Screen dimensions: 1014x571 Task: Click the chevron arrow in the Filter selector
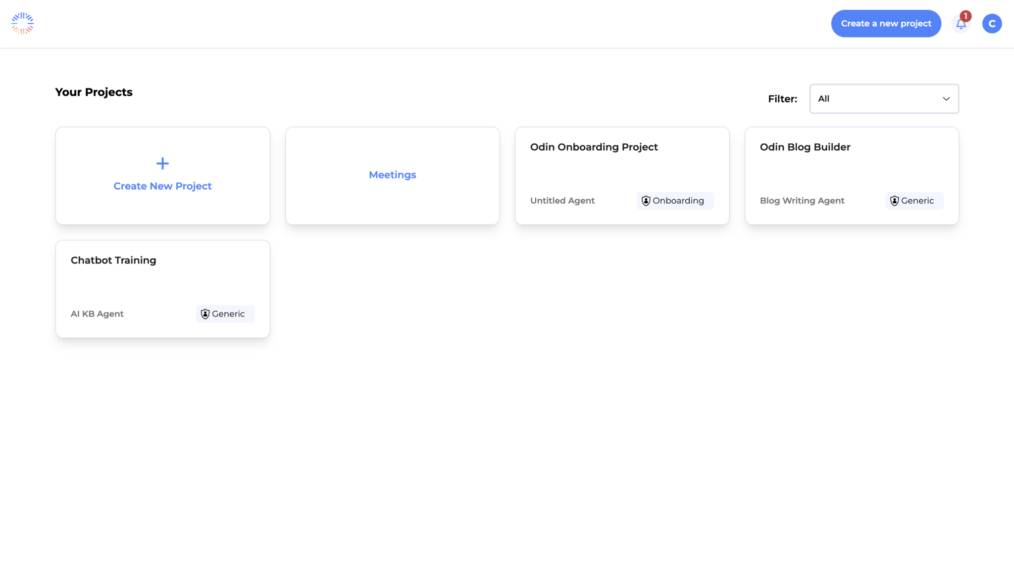click(x=946, y=98)
